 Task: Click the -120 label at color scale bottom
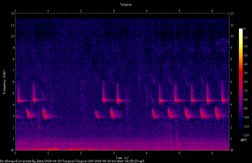[246, 135]
